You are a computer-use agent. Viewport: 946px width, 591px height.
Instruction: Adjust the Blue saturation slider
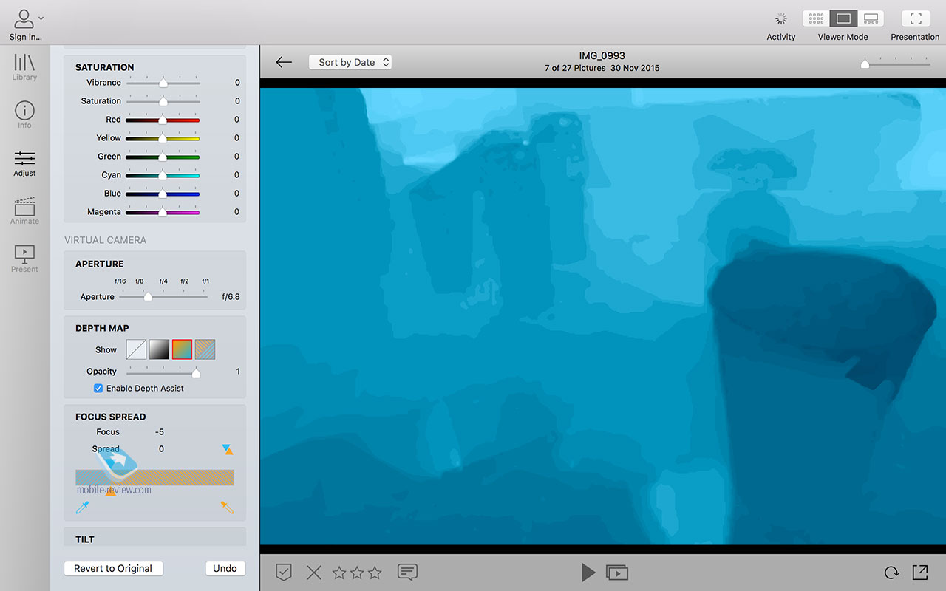pos(163,194)
